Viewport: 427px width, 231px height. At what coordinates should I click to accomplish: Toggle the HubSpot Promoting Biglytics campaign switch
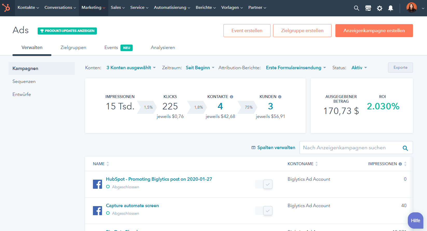(x=264, y=184)
